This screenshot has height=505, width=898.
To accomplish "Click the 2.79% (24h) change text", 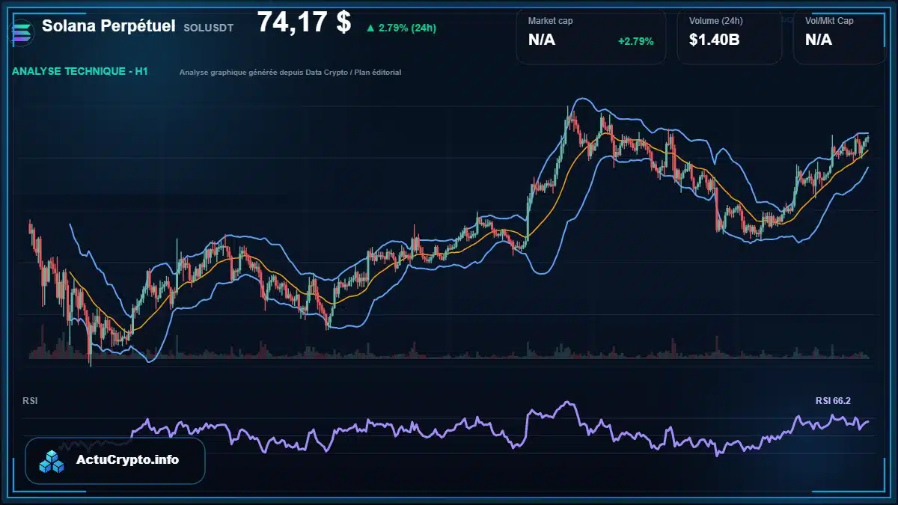I will [x=407, y=28].
